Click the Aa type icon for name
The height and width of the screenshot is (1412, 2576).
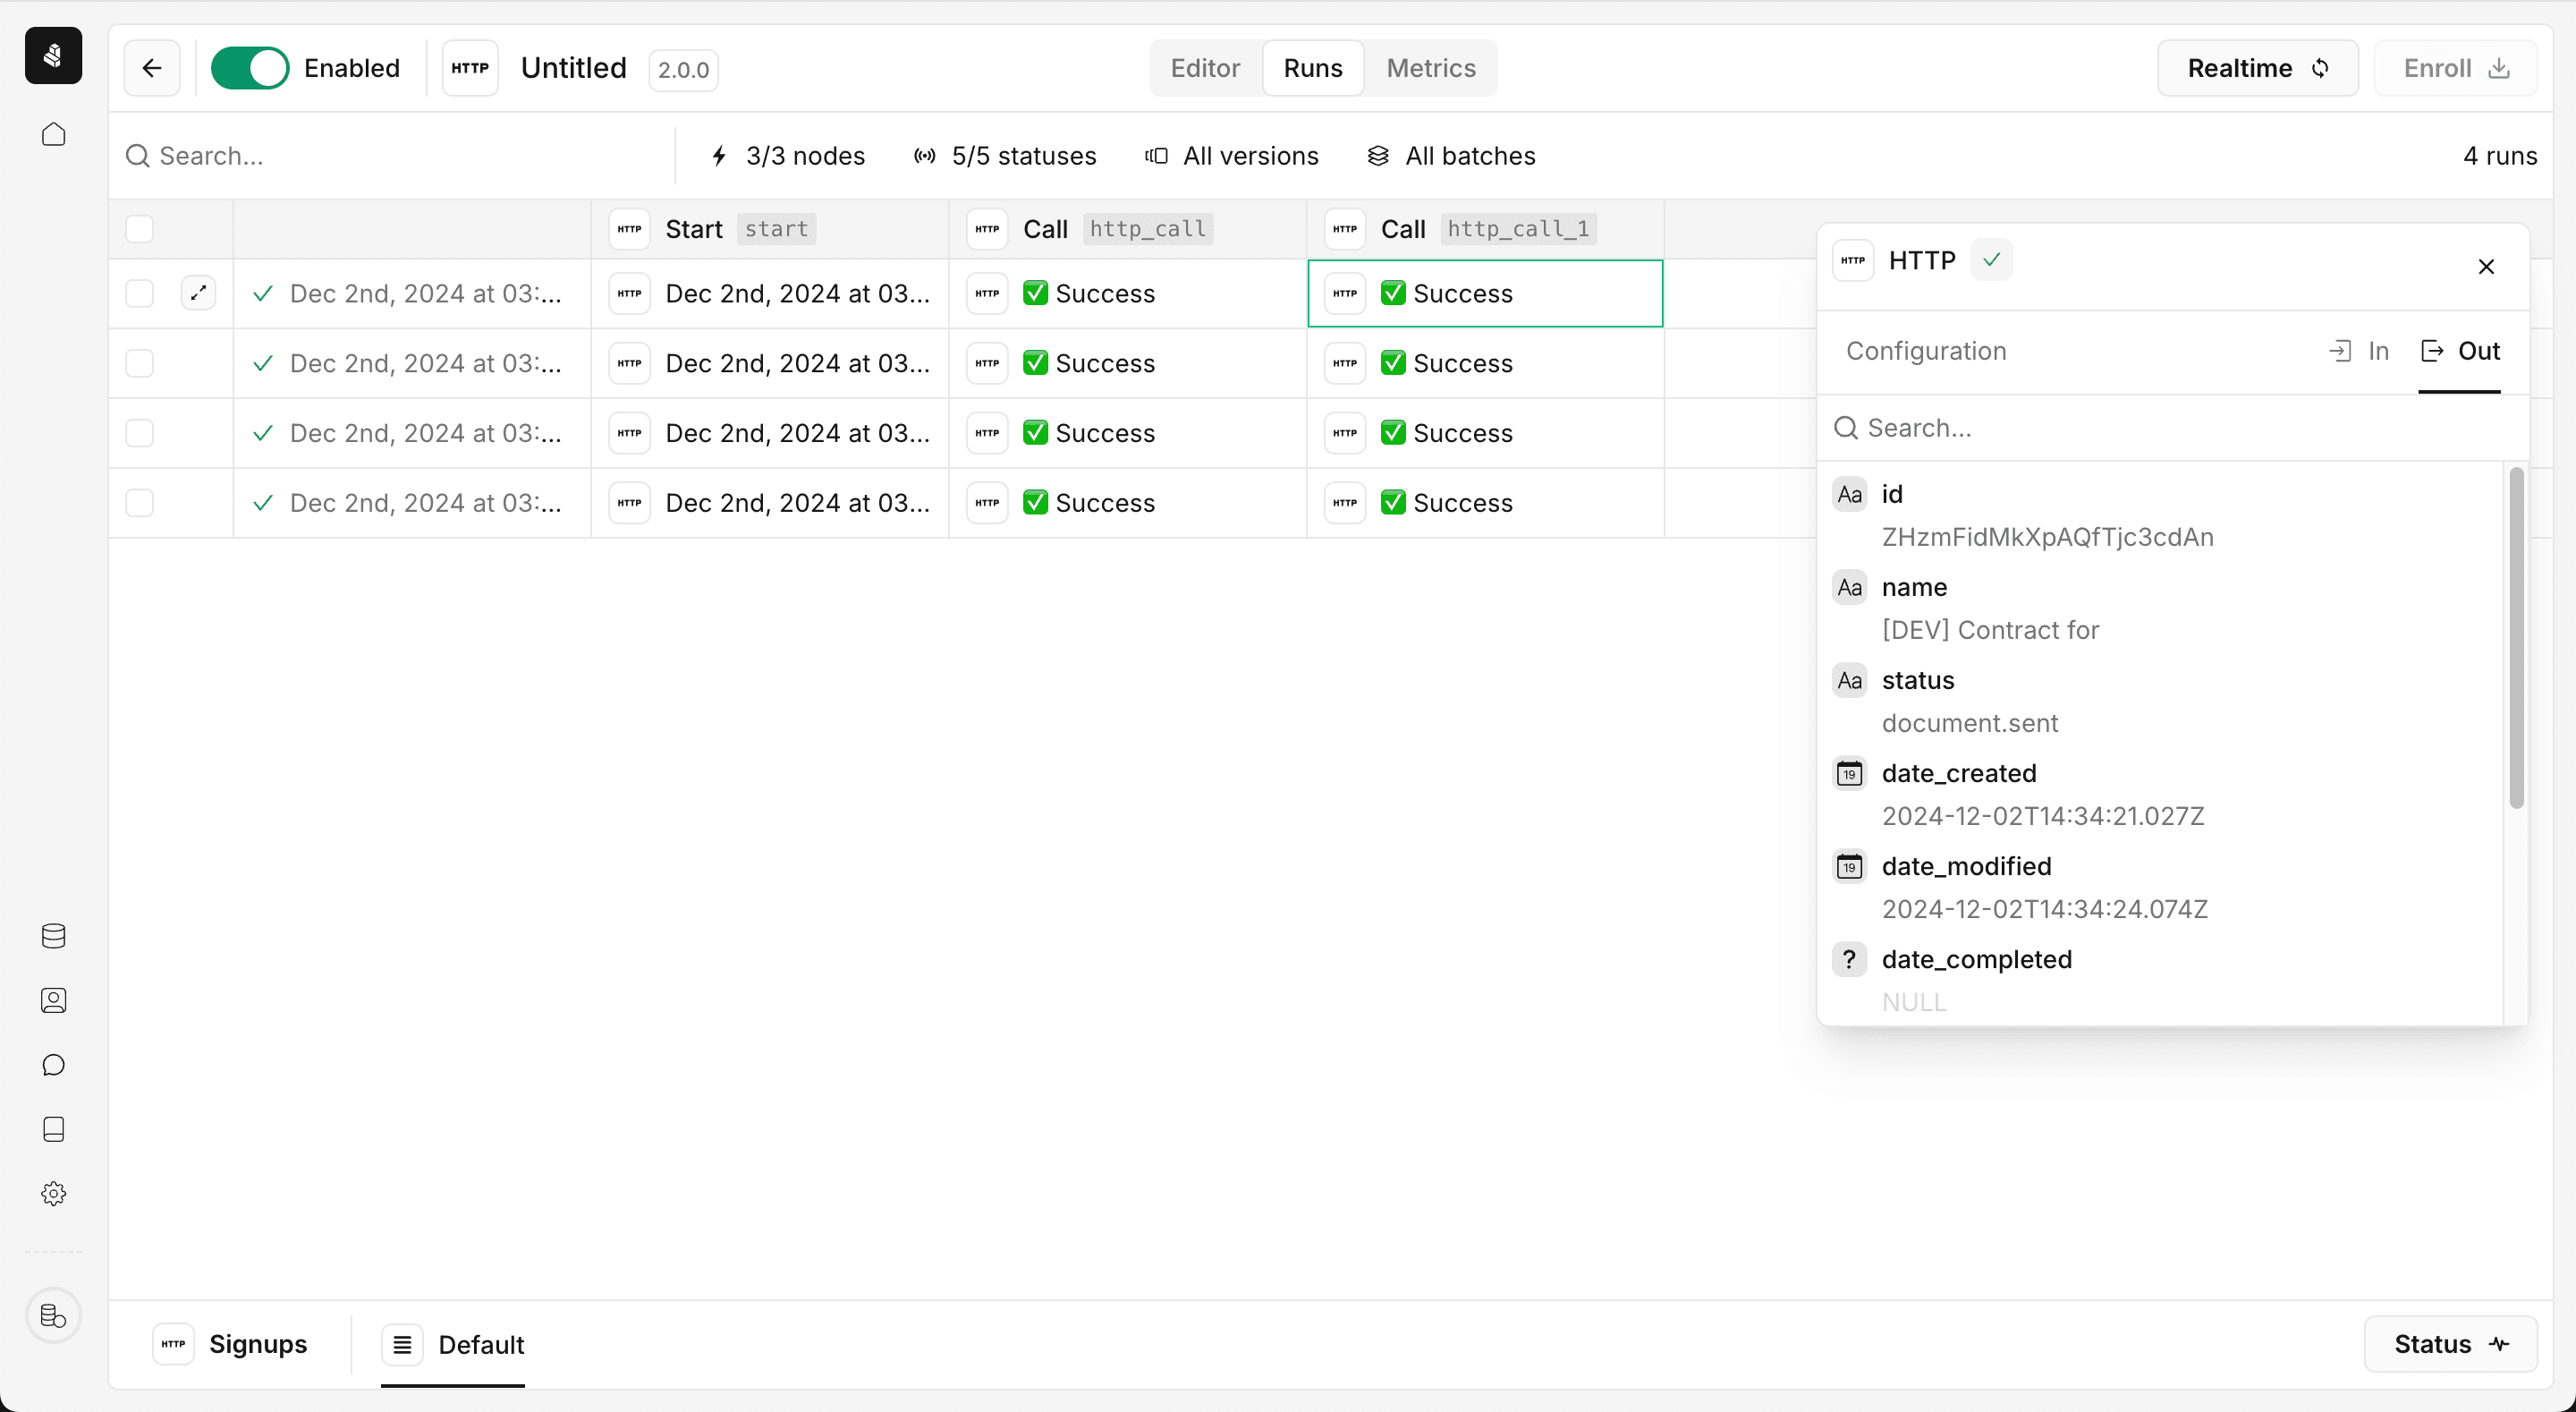point(1849,587)
